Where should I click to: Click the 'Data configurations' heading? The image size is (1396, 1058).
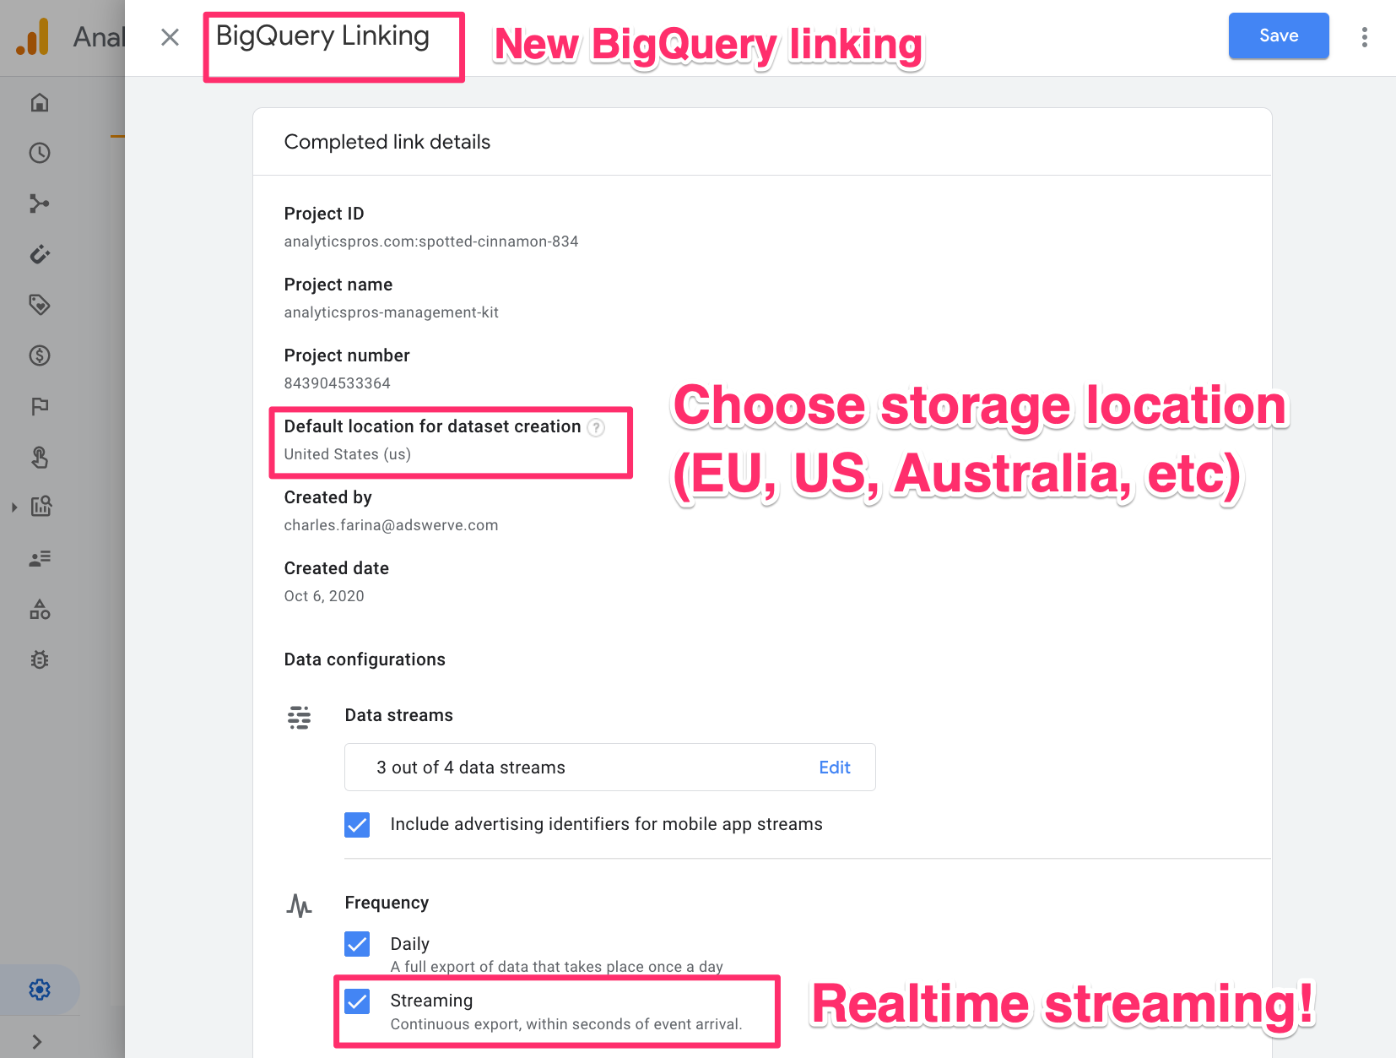pos(365,659)
